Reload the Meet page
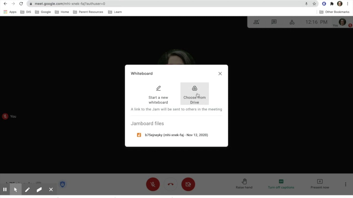 21,4
